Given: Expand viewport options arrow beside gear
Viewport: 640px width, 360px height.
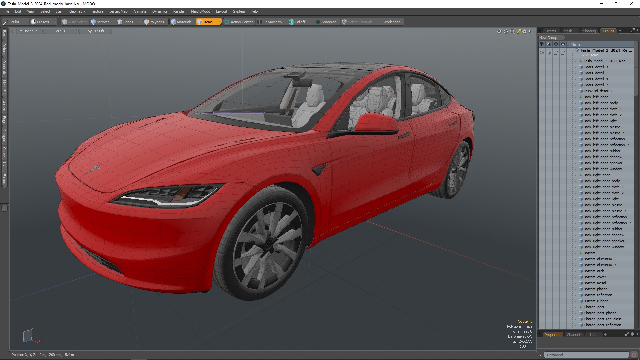Looking at the screenshot, I should pyautogui.click(x=530, y=31).
